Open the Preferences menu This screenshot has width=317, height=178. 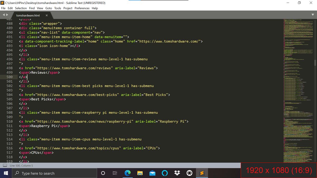[x=82, y=8]
